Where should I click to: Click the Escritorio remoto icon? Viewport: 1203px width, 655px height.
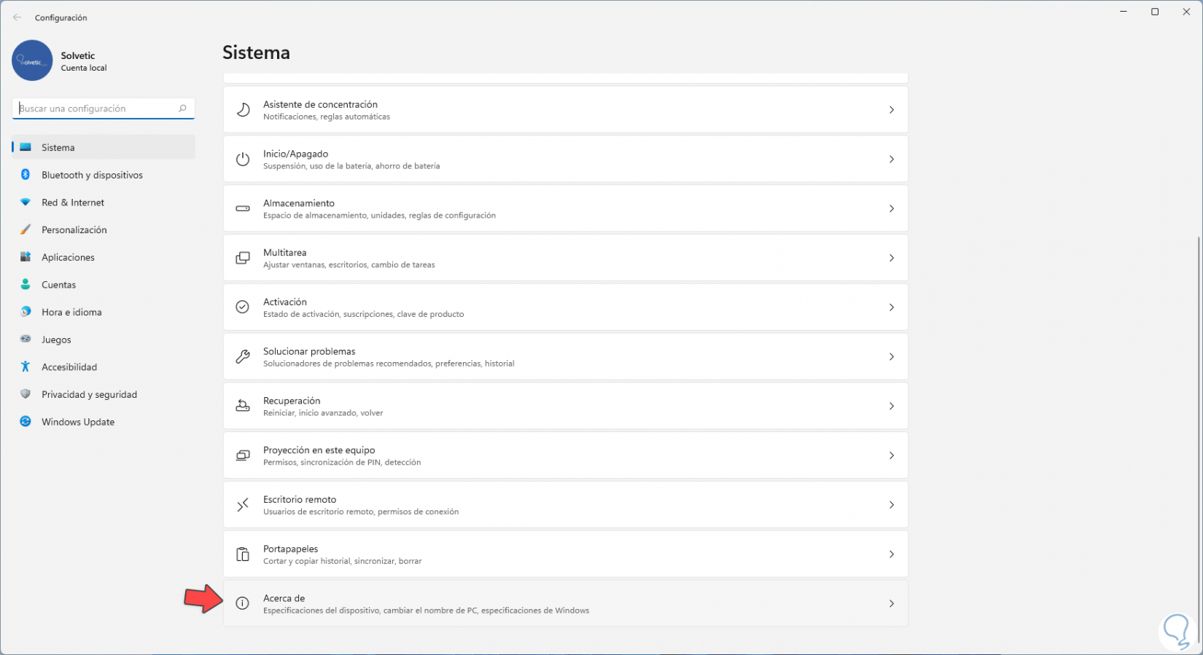[x=243, y=505]
